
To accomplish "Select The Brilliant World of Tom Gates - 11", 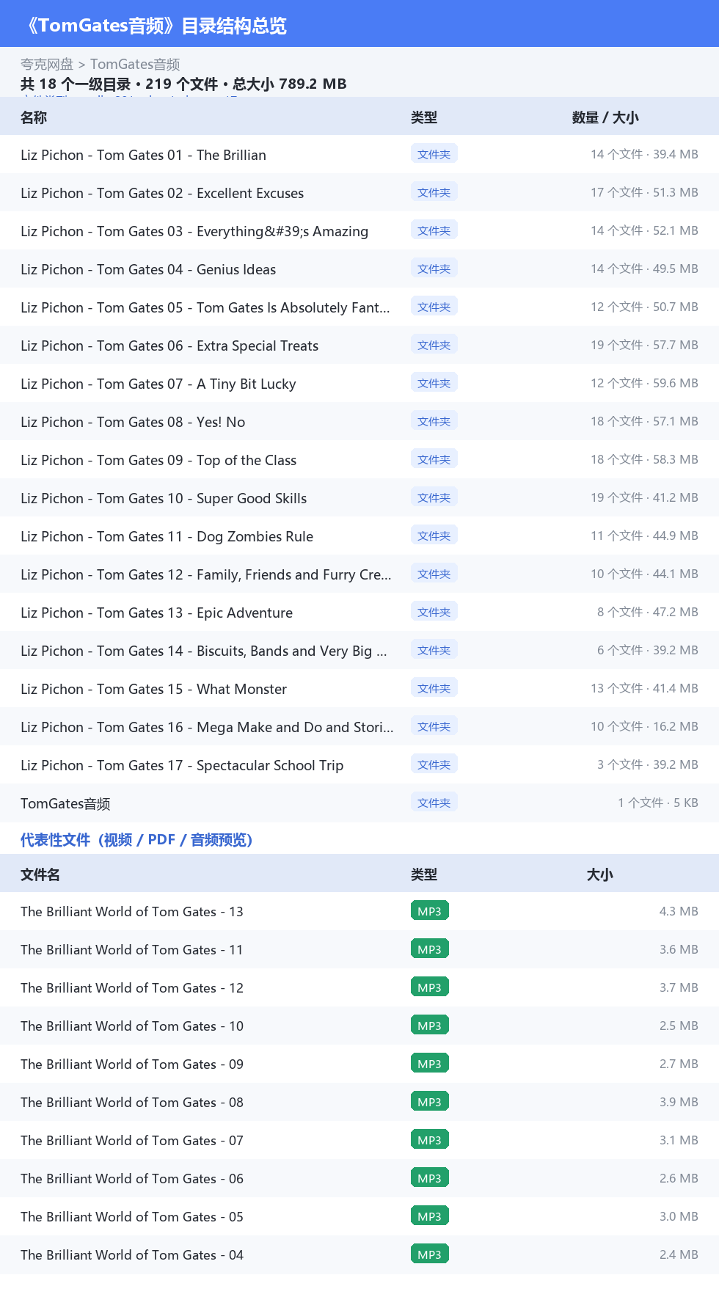I will click(x=359, y=950).
